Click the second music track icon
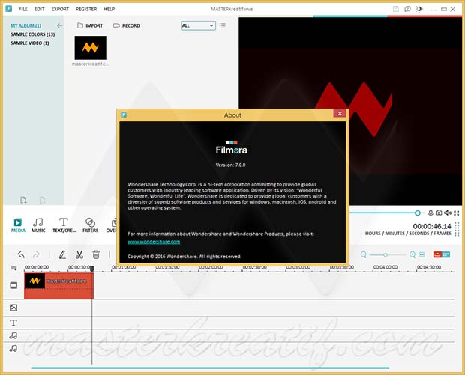Image resolution: width=465 pixels, height=375 pixels. click(x=13, y=348)
